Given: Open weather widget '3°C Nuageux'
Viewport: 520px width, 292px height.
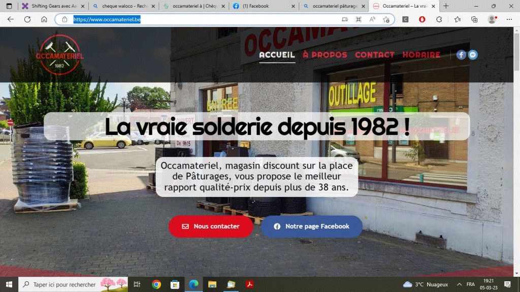Looking at the screenshot, I should coord(426,284).
